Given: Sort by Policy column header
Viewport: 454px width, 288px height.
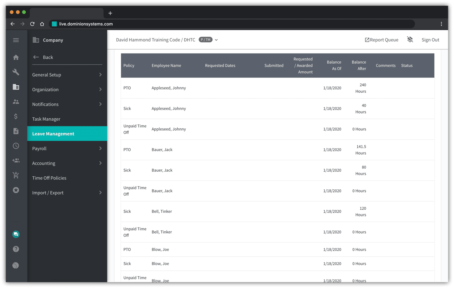Looking at the screenshot, I should coord(129,65).
